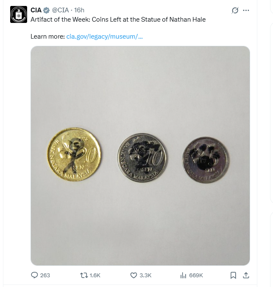Open the 16h timestamp permalink
273x287 pixels.
79,10
